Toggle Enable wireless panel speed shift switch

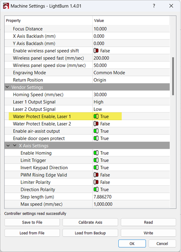click(x=96, y=51)
